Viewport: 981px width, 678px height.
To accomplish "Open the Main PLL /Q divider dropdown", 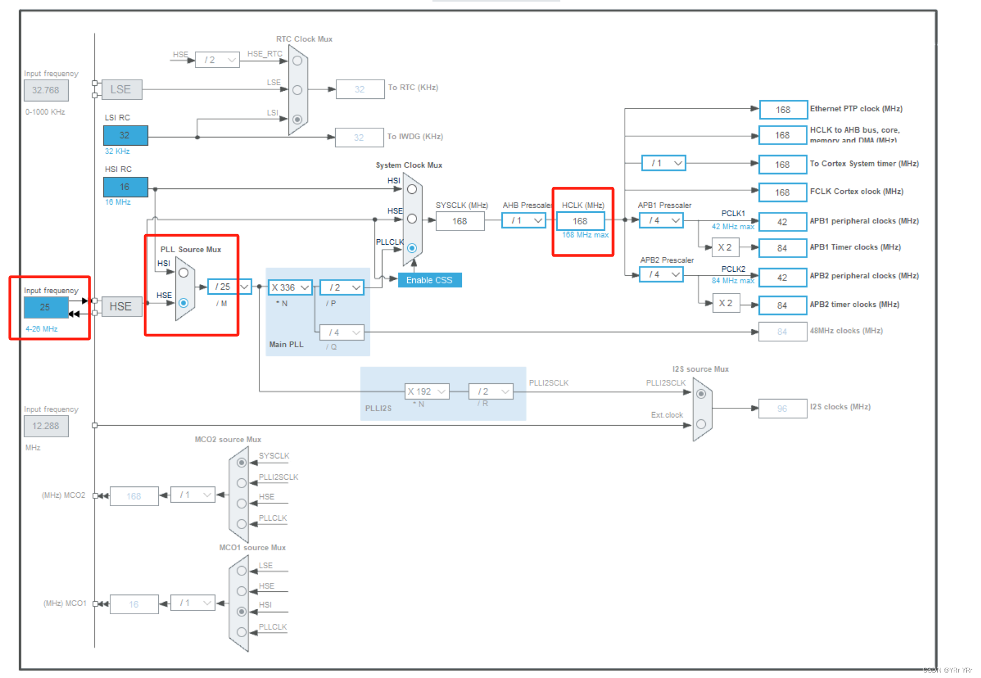I will click(x=342, y=332).
